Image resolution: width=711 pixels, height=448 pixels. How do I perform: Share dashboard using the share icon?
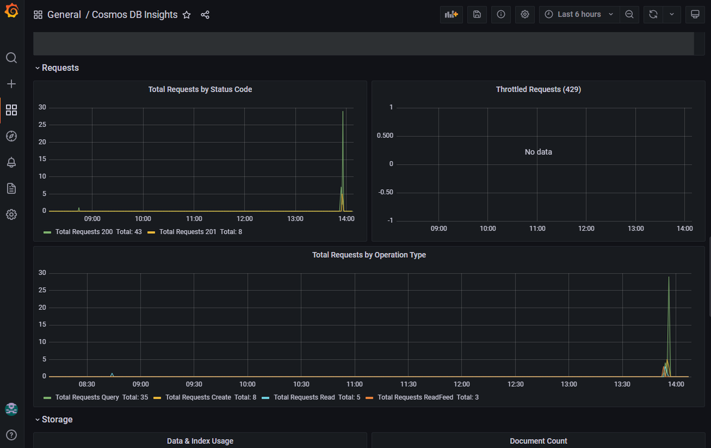[205, 15]
